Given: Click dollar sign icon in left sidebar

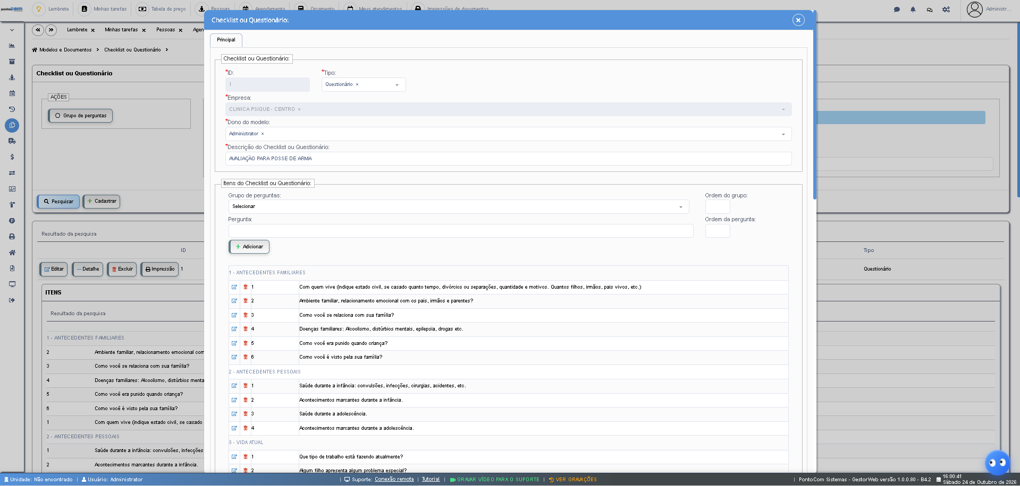Looking at the screenshot, I should click(12, 157).
